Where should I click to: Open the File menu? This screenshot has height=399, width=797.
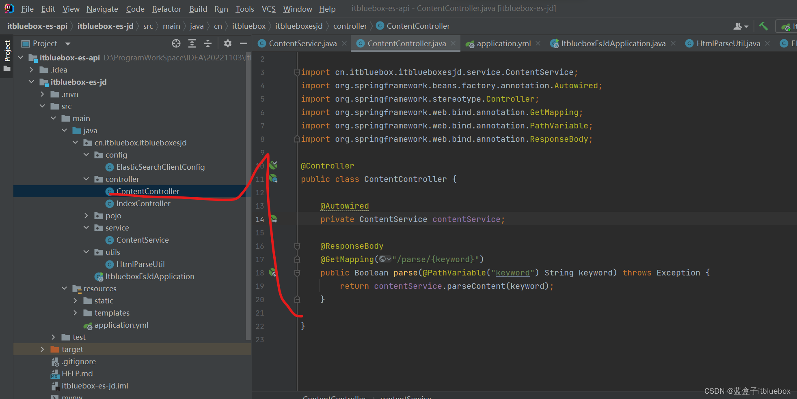pos(27,9)
